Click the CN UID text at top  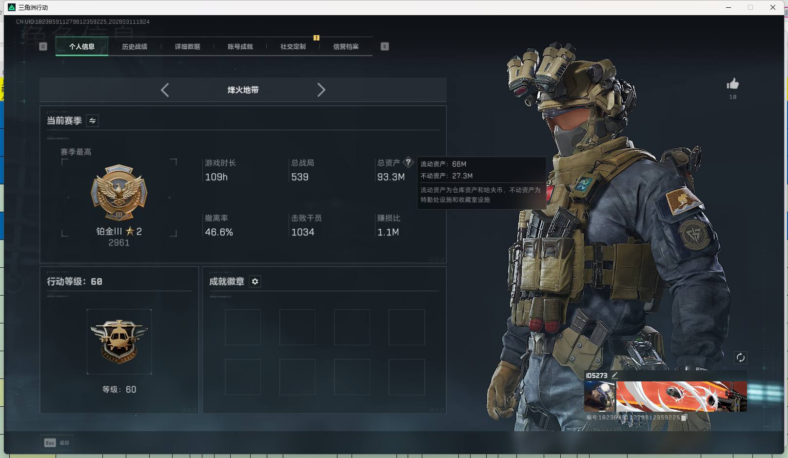82,21
